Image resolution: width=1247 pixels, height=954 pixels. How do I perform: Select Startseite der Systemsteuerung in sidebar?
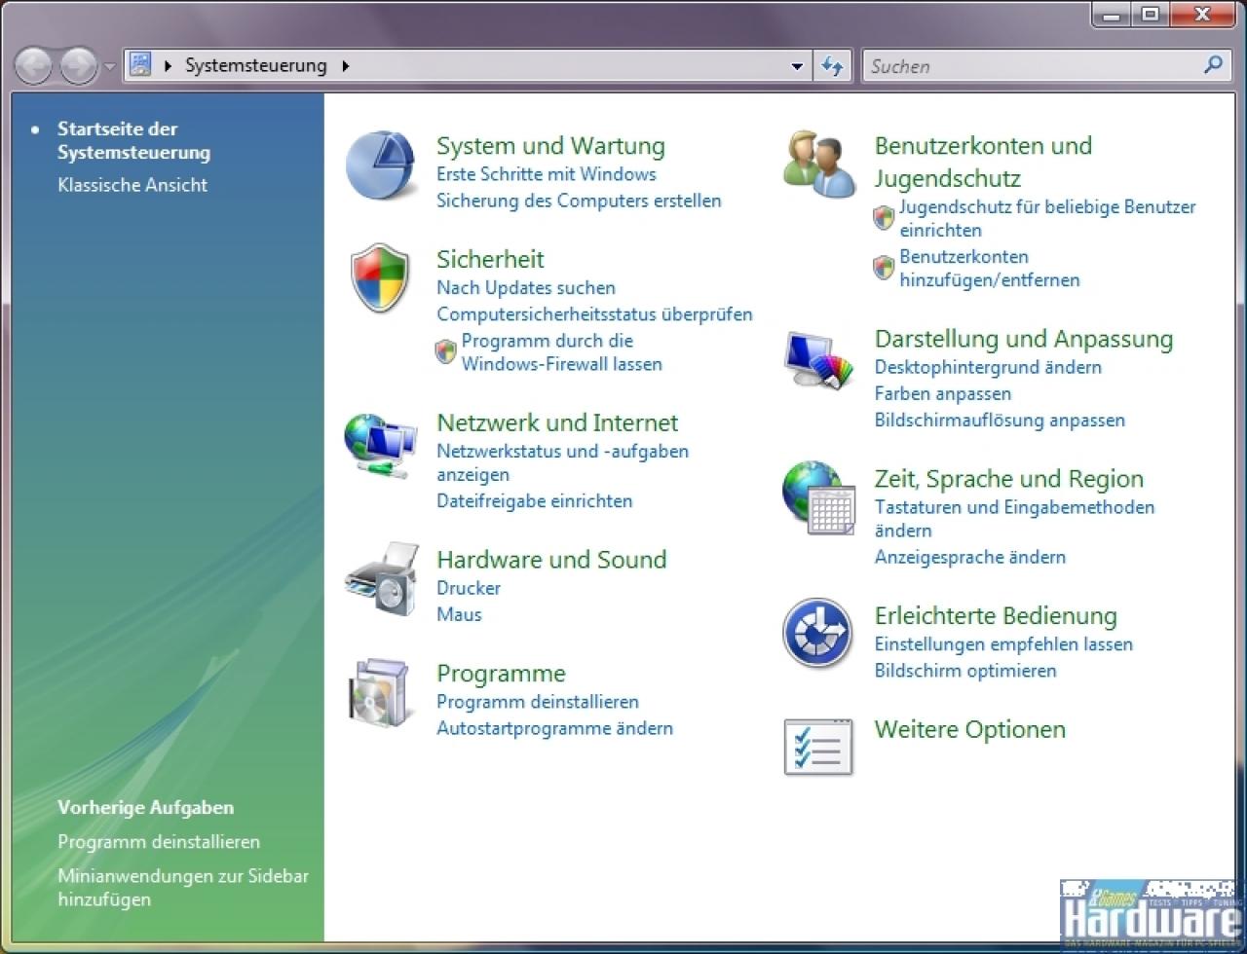coord(133,140)
